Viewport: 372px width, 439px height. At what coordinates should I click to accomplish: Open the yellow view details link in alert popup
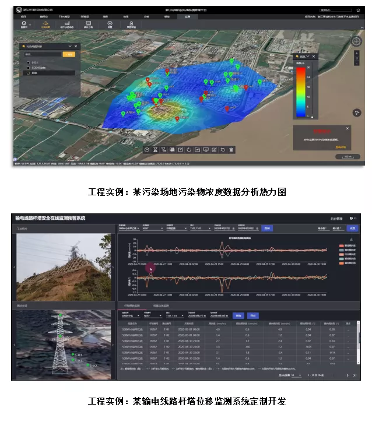click(341, 147)
